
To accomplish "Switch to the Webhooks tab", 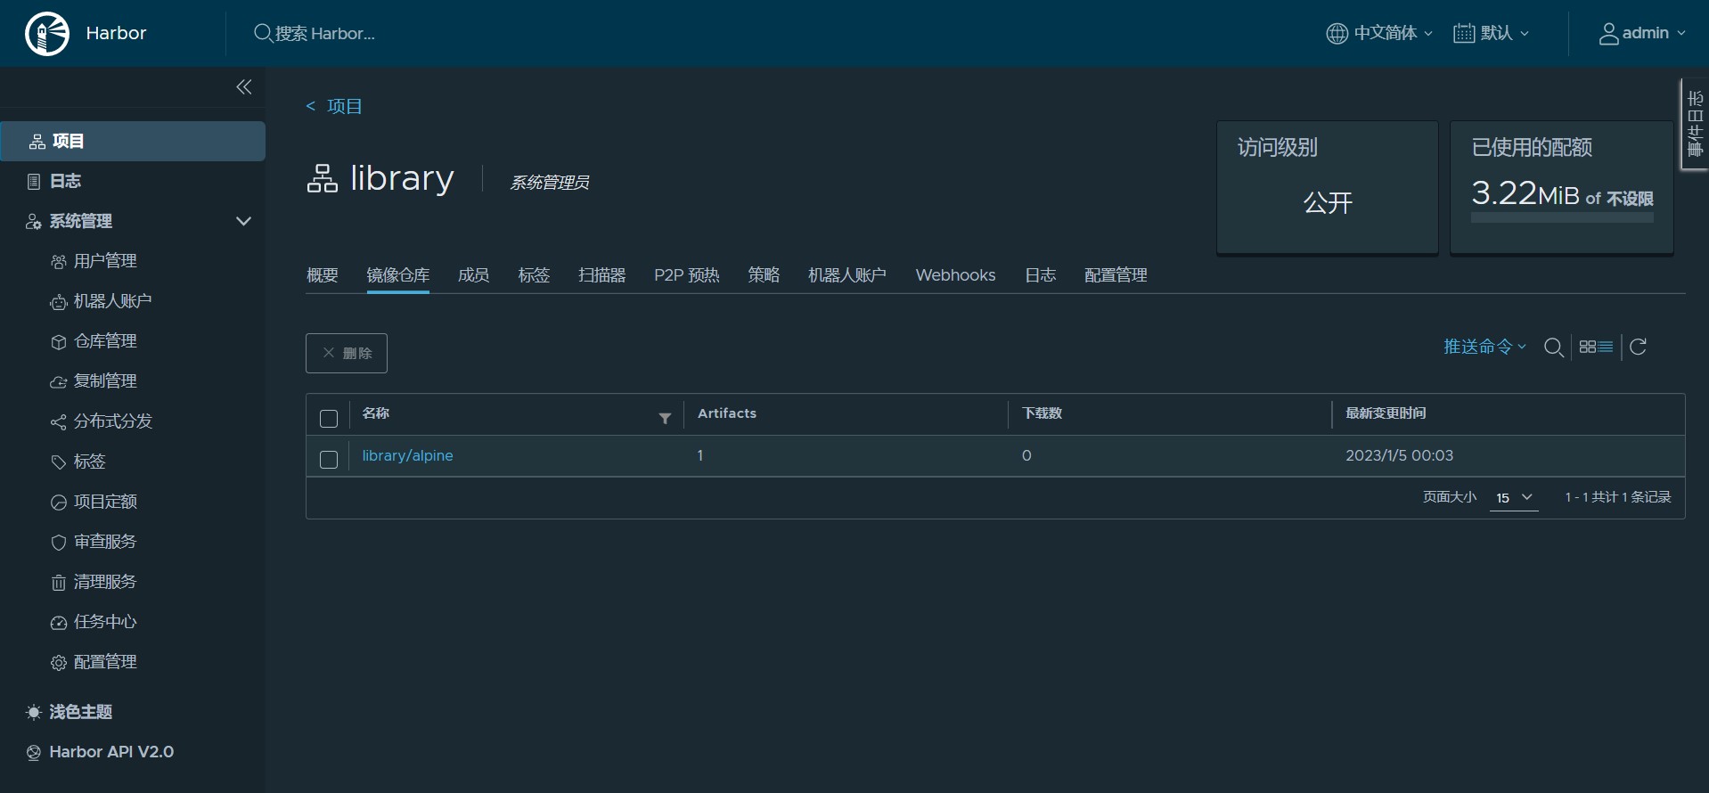I will [x=955, y=275].
